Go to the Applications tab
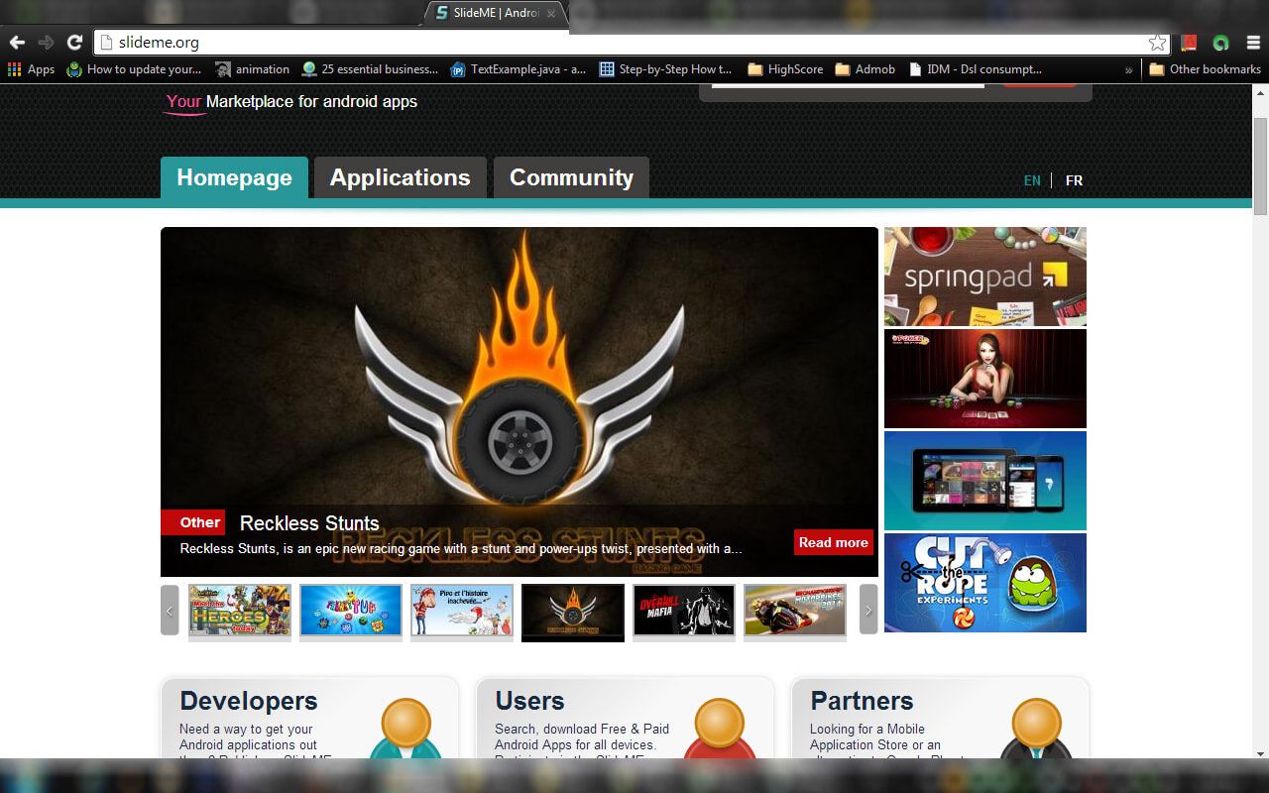 point(400,177)
